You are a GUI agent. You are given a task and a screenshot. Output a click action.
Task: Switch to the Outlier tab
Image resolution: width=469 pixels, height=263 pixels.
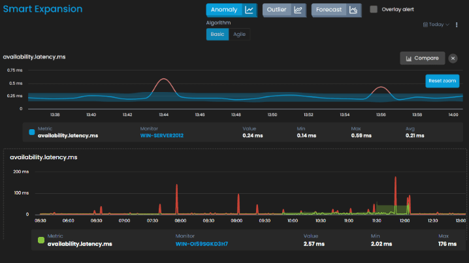click(276, 10)
